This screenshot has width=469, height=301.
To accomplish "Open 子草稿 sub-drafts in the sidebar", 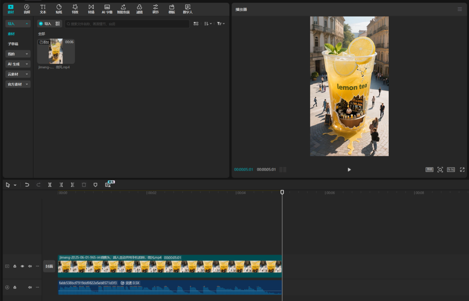I will coord(13,44).
